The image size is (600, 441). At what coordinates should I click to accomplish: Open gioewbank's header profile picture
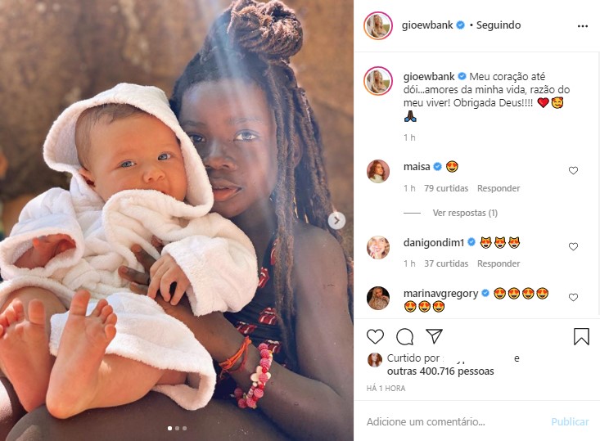[378, 25]
